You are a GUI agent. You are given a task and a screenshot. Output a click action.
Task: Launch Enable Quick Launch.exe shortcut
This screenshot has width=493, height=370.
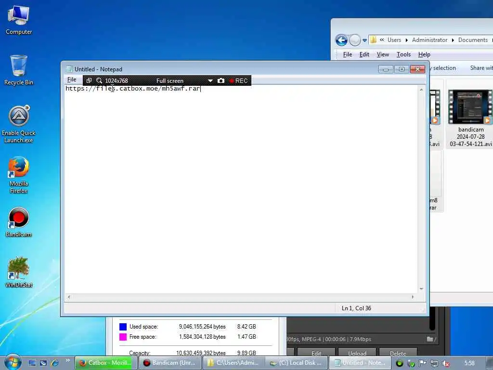coord(19,124)
